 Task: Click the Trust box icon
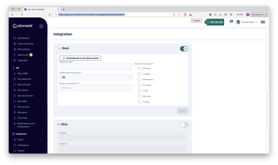coord(15,118)
